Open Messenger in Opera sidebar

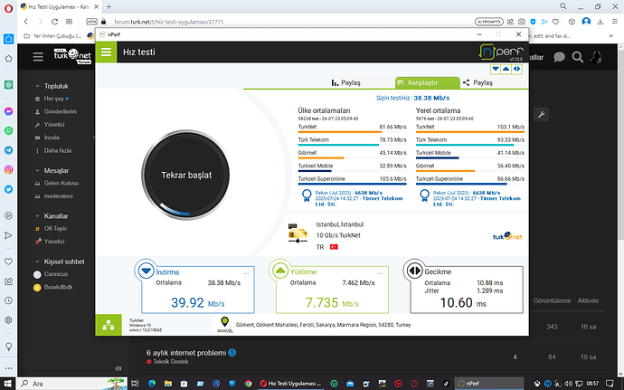pyautogui.click(x=8, y=111)
